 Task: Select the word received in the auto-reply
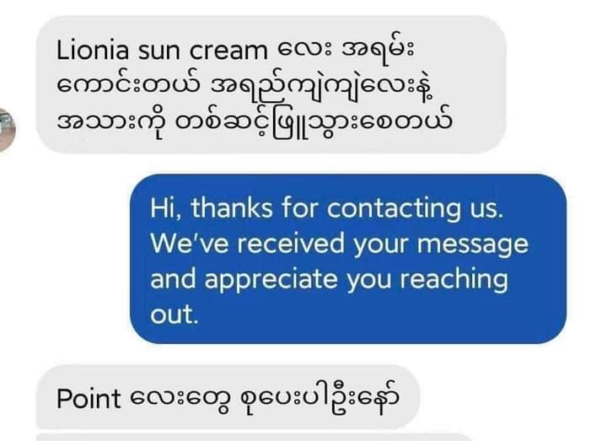(291, 244)
